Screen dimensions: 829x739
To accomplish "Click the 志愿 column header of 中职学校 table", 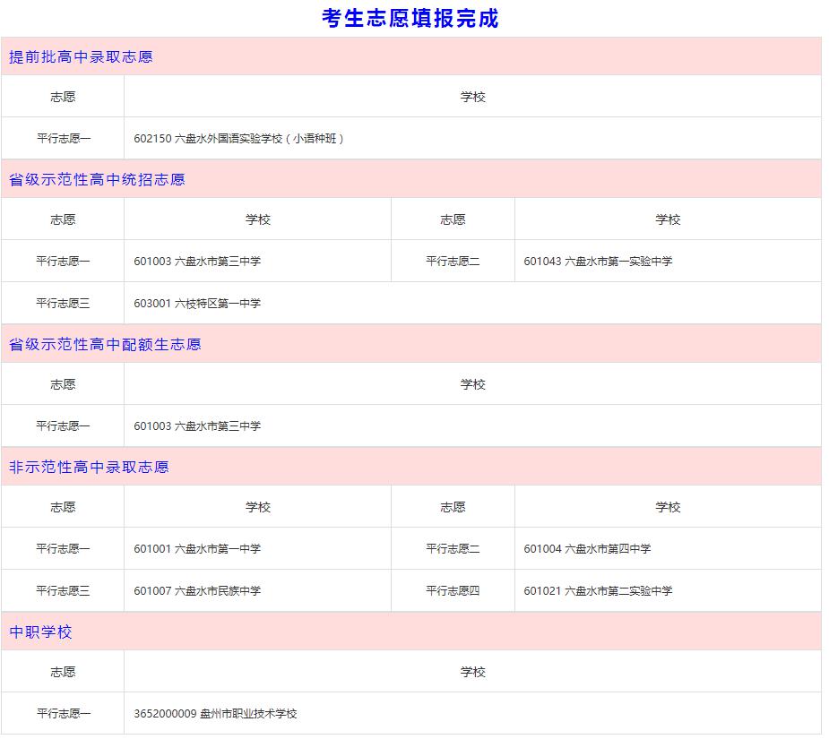I will [x=62, y=671].
